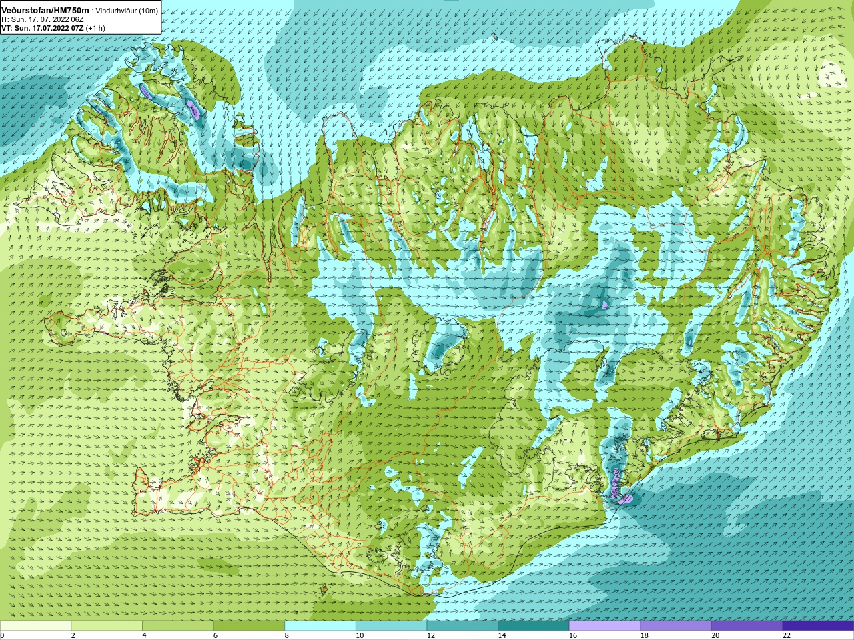854x640 pixels.
Task: Click the legend scale value 2
Action: pyautogui.click(x=73, y=635)
